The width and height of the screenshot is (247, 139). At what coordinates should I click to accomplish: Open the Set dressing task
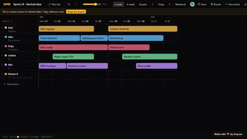(136, 38)
